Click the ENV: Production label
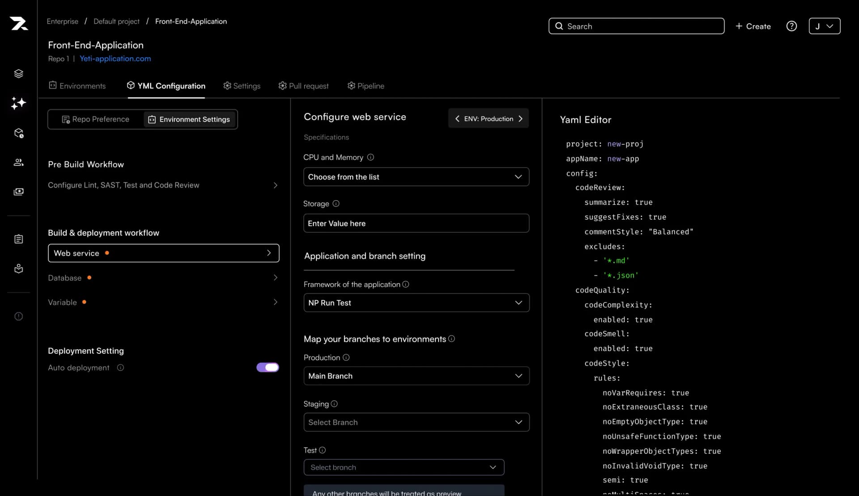 tap(489, 118)
